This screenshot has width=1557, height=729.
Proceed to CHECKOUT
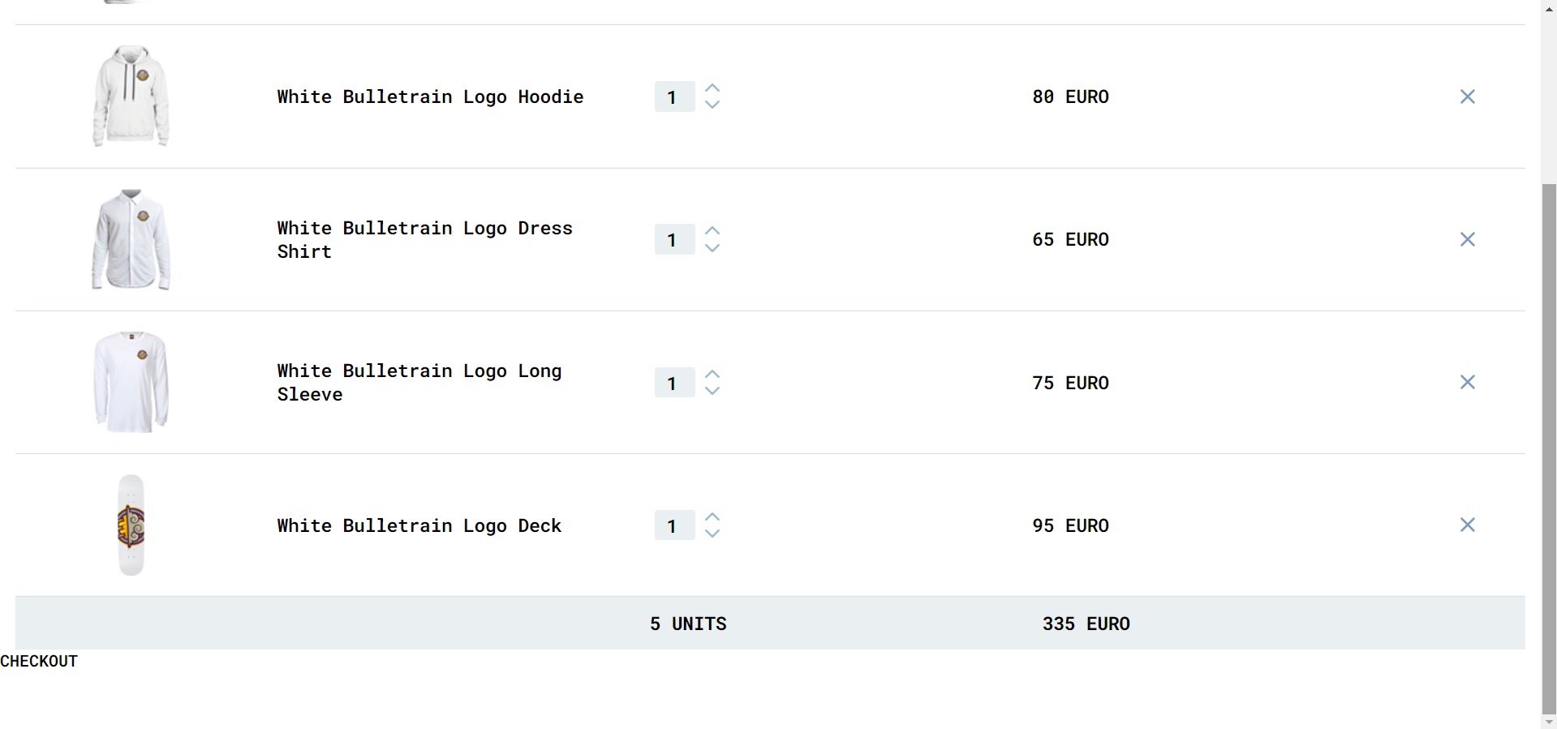pos(39,661)
